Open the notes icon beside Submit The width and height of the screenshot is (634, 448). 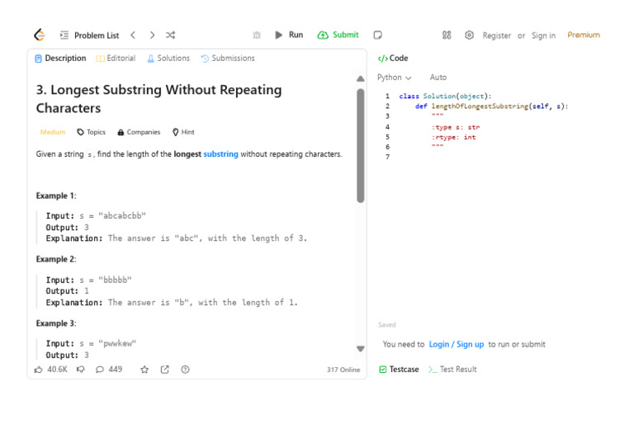coord(377,35)
